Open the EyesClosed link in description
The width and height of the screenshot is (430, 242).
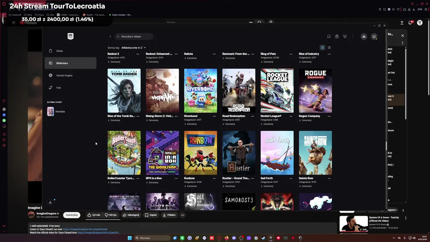coord(85,229)
